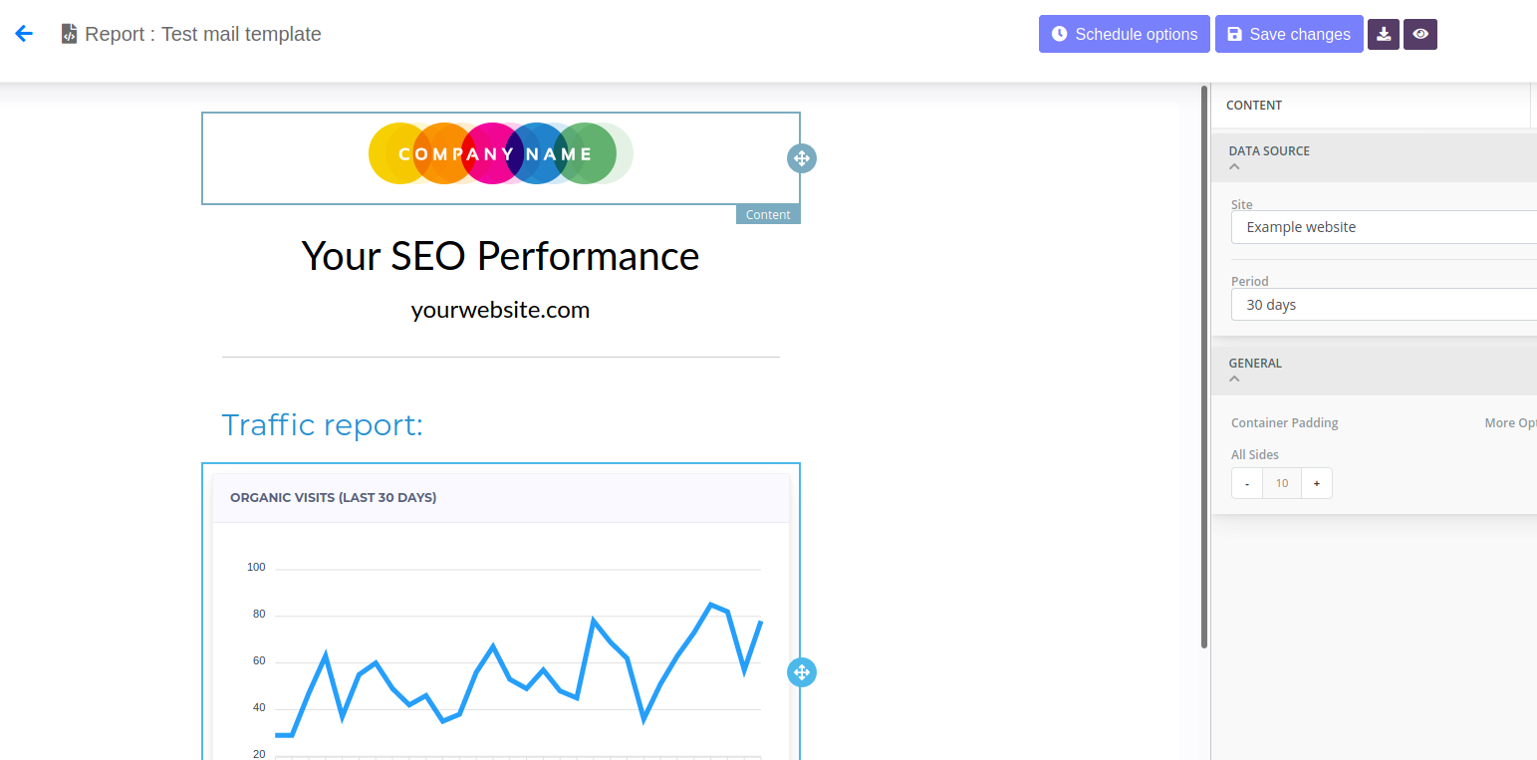Click the clock icon in Schedule options
The width and height of the screenshot is (1537, 760).
(1059, 34)
